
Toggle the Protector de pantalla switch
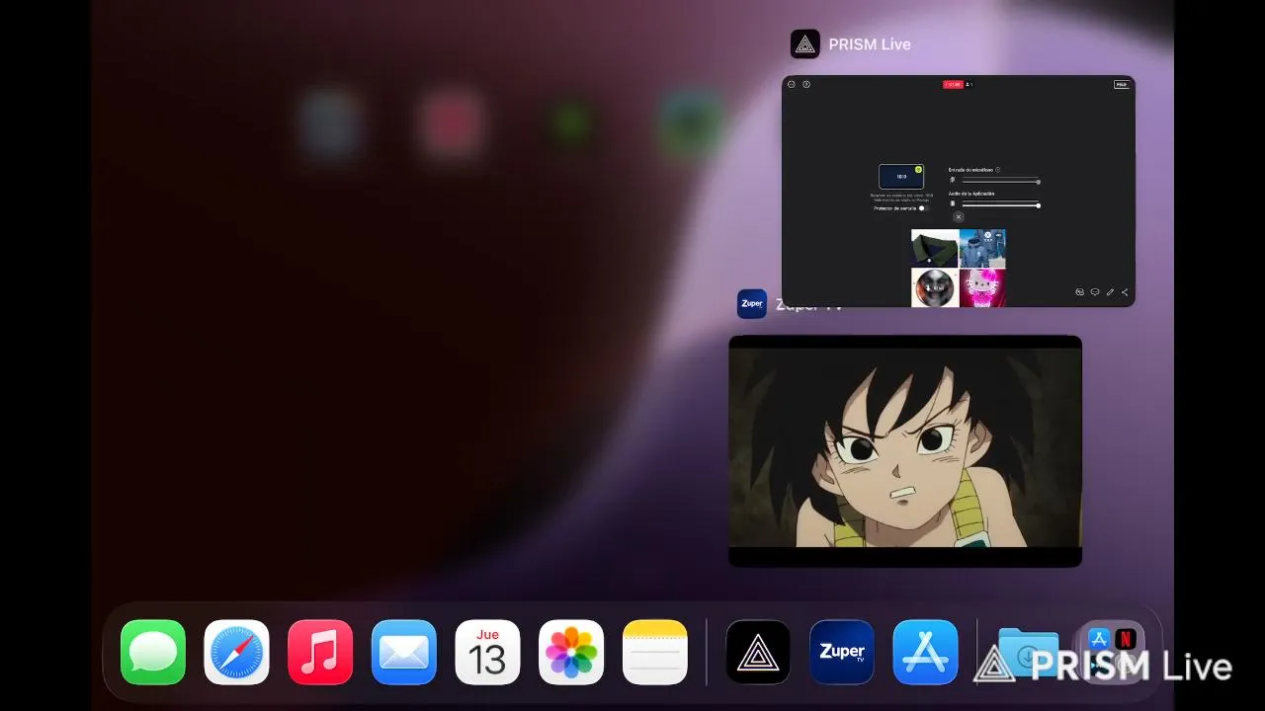[922, 208]
